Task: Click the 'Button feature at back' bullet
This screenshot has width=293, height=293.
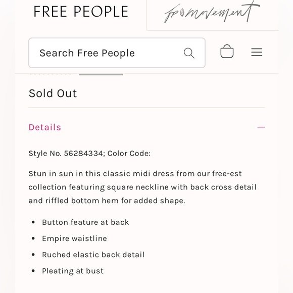Action: 85,222
